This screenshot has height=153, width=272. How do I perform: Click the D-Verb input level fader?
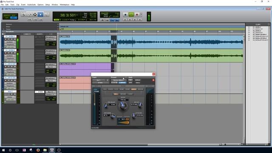pos(94,104)
